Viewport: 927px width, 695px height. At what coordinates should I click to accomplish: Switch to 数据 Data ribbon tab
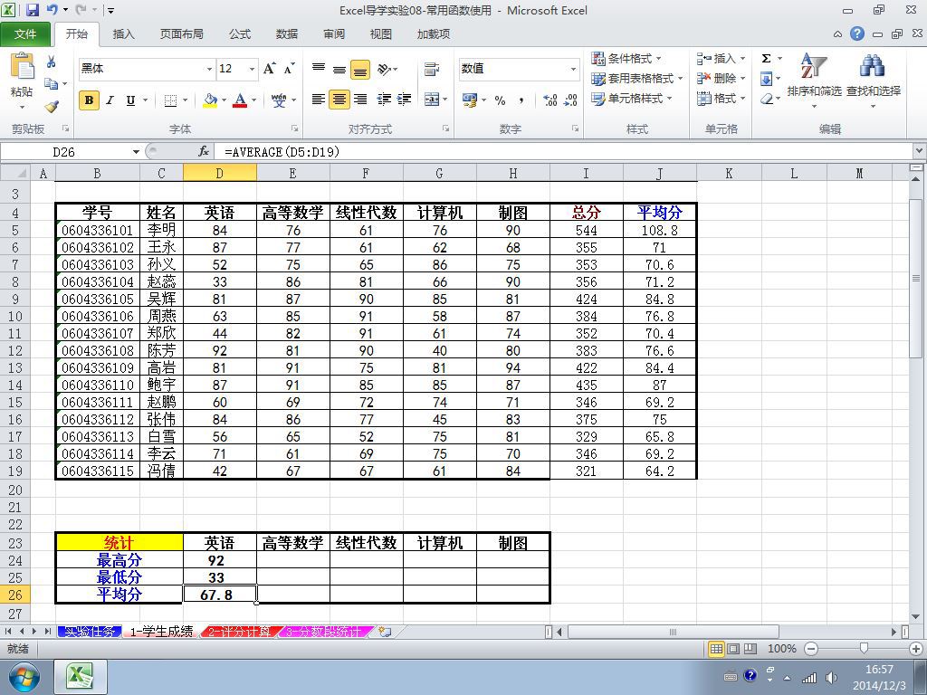(x=287, y=34)
